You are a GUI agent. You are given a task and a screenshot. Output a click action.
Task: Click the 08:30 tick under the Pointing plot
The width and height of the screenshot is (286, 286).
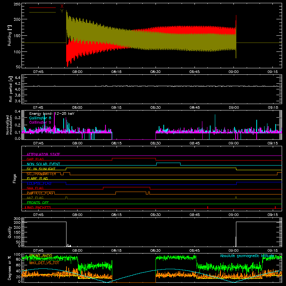[156, 72]
